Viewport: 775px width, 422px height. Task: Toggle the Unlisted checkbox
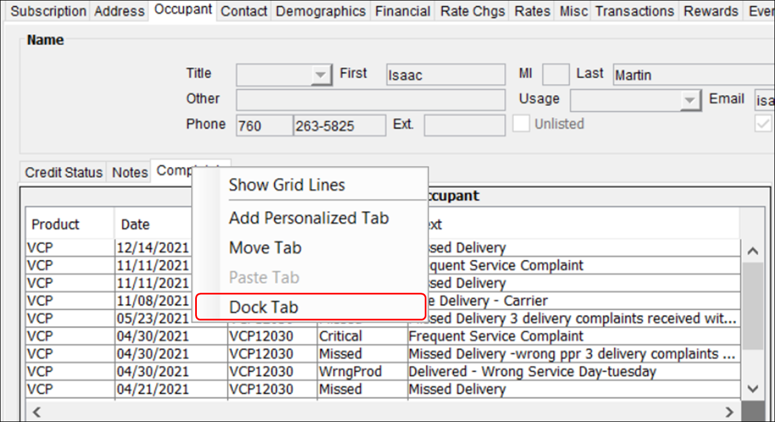[521, 124]
